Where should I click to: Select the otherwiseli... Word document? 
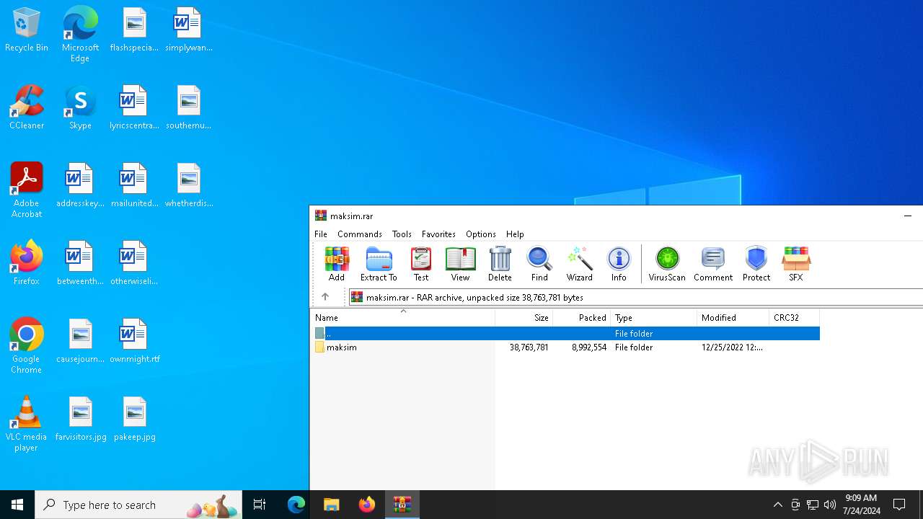pos(134,263)
